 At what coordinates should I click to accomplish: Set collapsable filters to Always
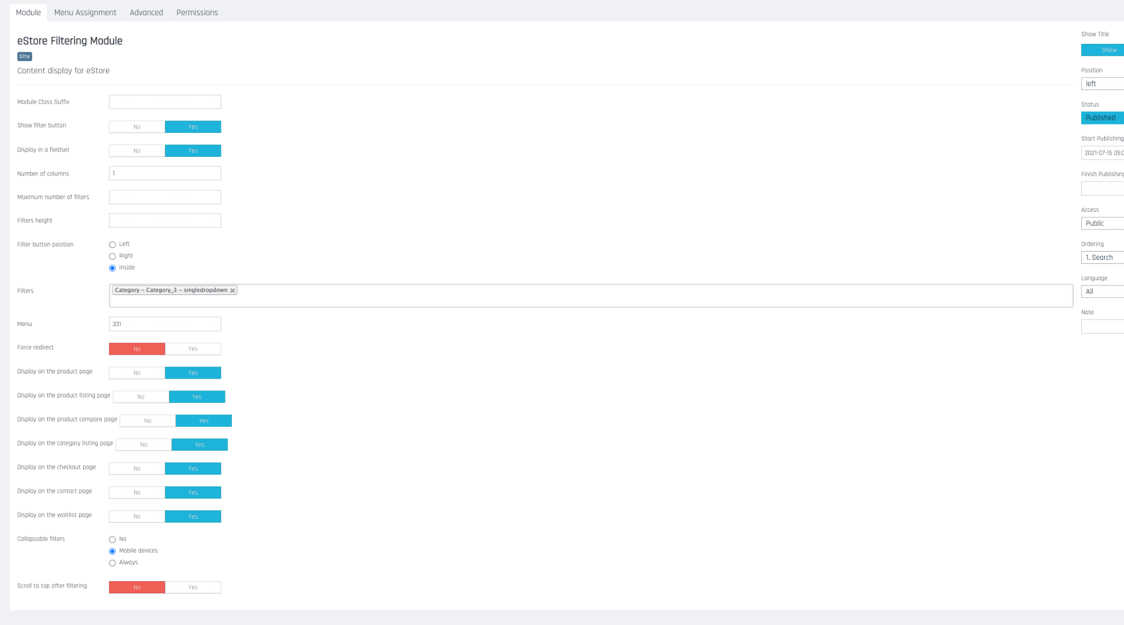click(112, 563)
